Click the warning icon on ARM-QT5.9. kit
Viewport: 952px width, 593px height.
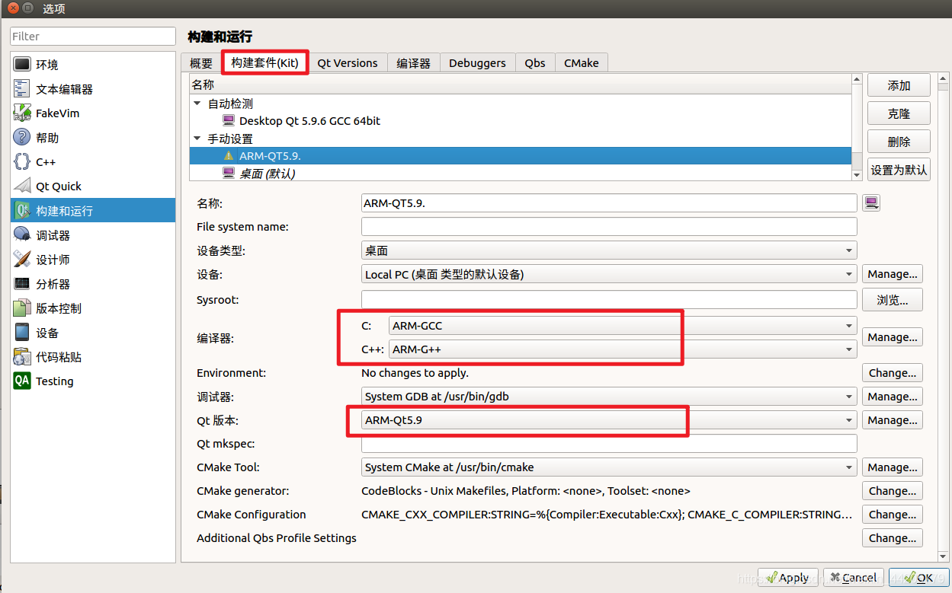(229, 155)
